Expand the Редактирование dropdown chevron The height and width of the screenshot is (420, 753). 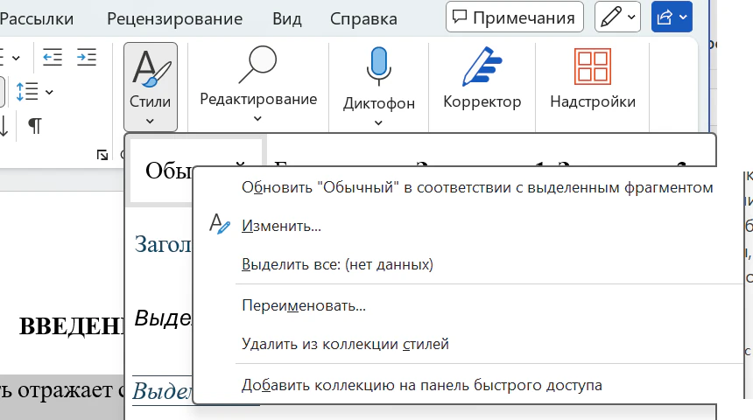pyautogui.click(x=258, y=118)
